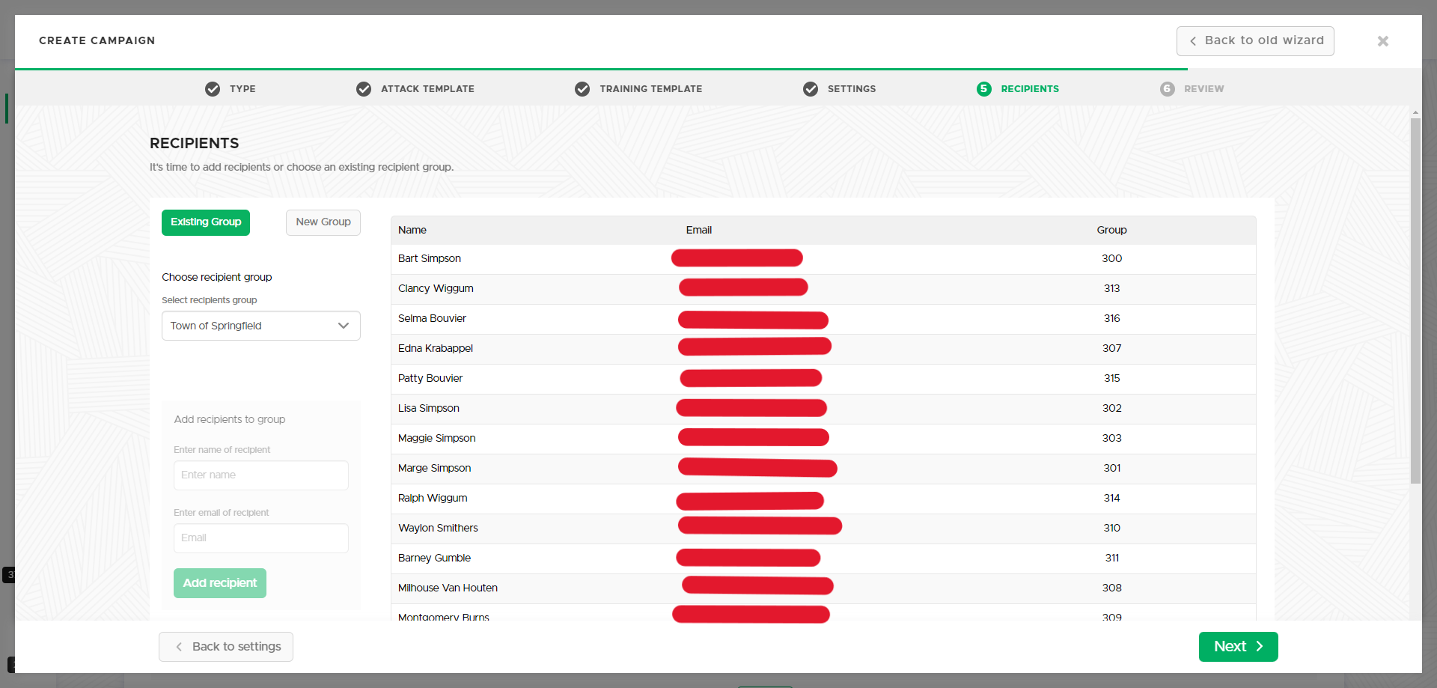Click the Add recipient button

220,583
